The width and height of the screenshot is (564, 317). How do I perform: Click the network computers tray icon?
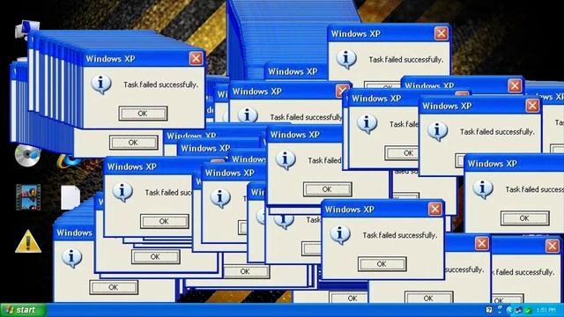point(518,310)
